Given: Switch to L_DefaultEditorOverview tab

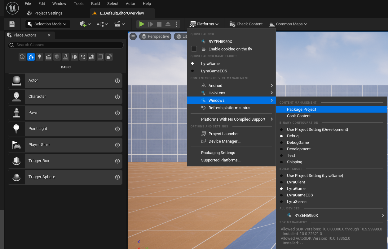Looking at the screenshot, I should click(x=122, y=13).
